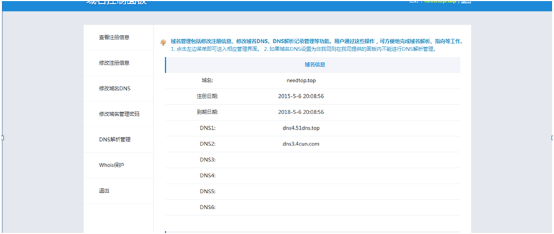Click 退出 in the sidebar
This screenshot has height=234, width=554.
point(104,191)
